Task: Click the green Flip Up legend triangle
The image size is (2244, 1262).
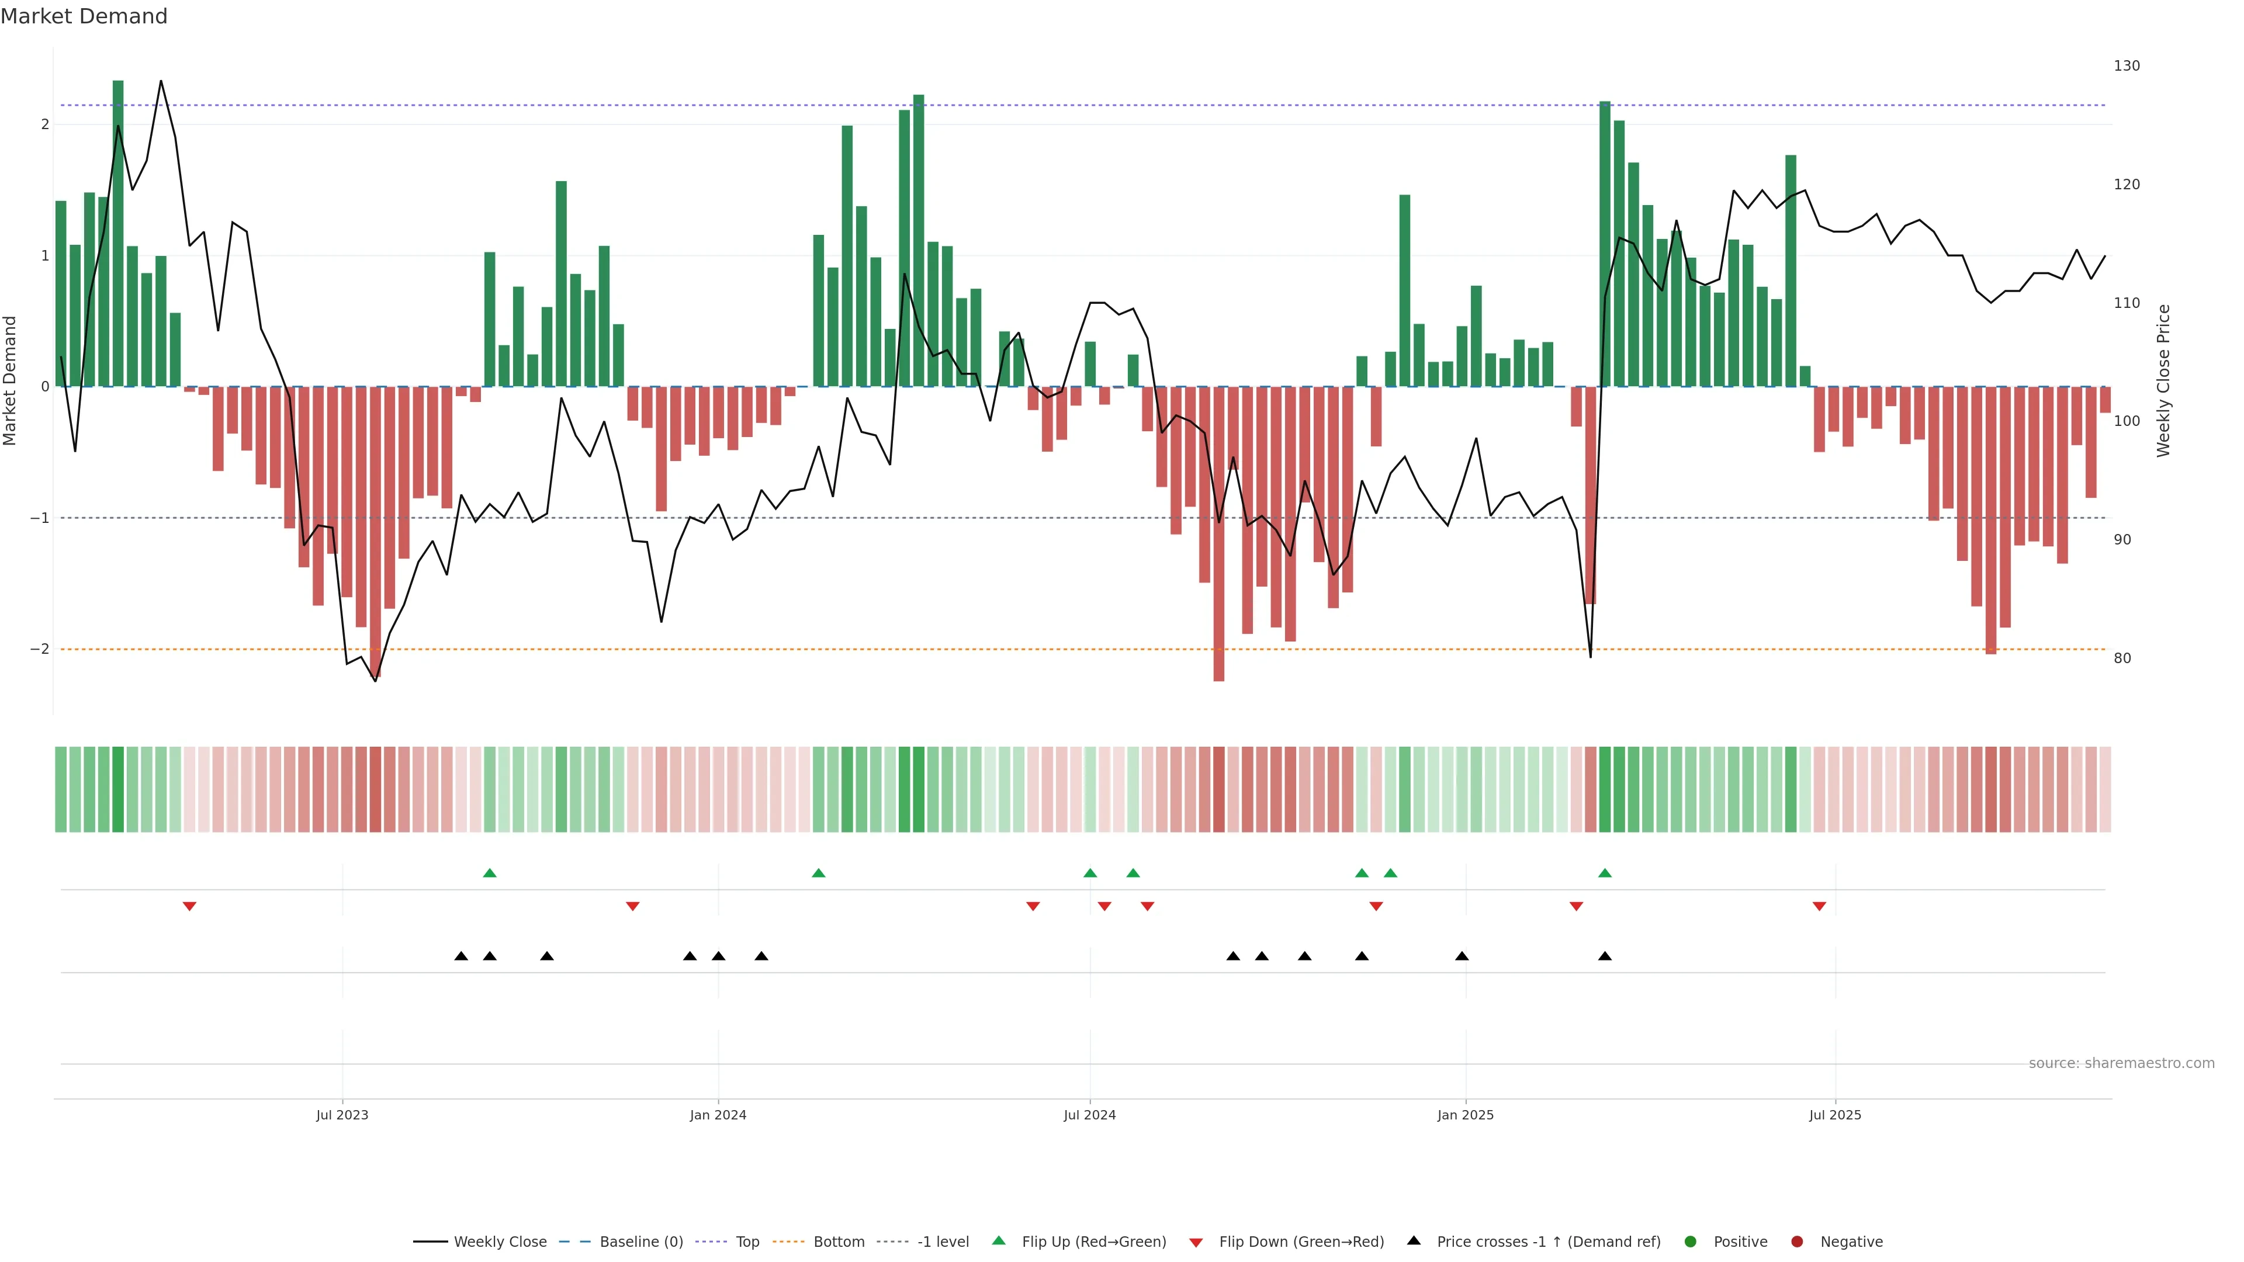Action: tap(999, 1240)
